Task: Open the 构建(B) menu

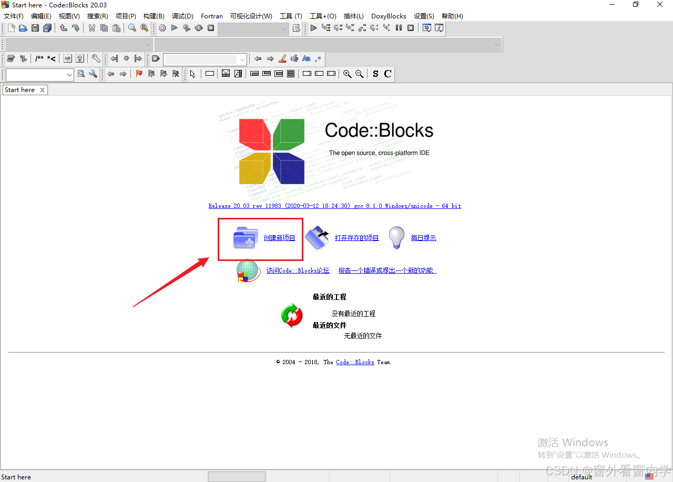Action: pyautogui.click(x=154, y=16)
